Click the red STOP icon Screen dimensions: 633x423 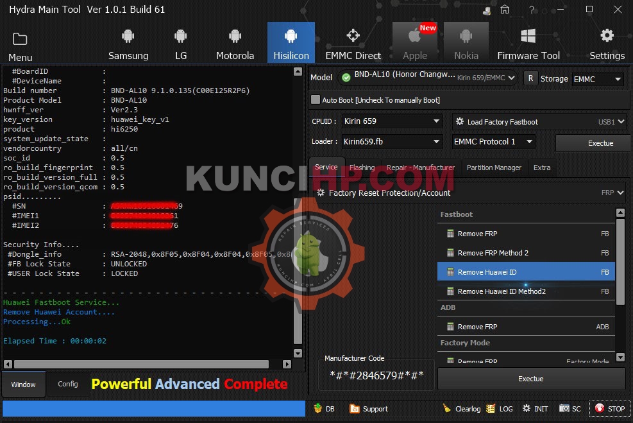click(600, 408)
